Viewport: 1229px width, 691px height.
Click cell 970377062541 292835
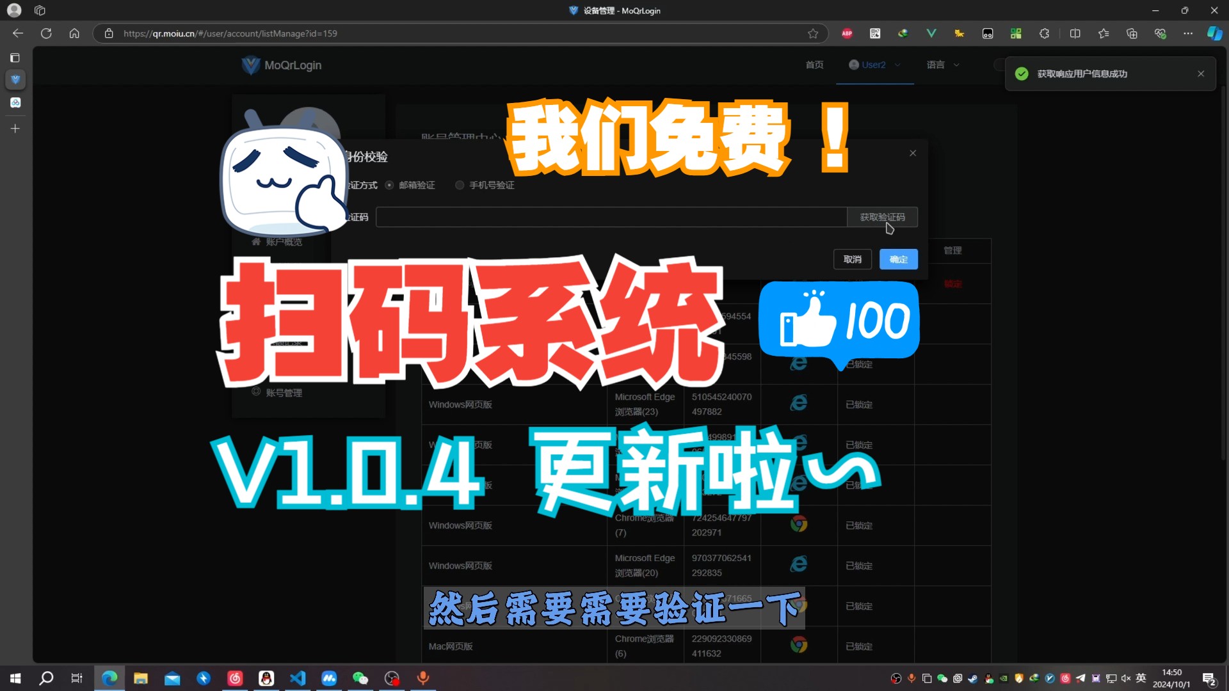[x=721, y=566]
